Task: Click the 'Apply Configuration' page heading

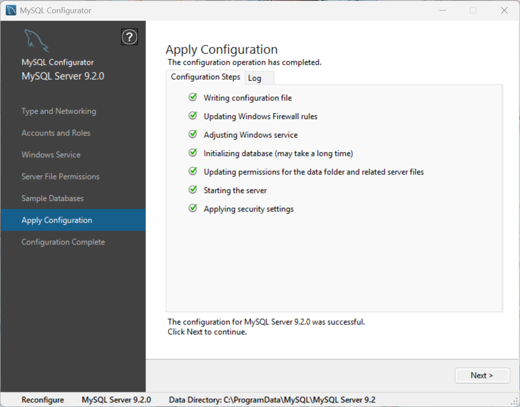Action: 221,49
